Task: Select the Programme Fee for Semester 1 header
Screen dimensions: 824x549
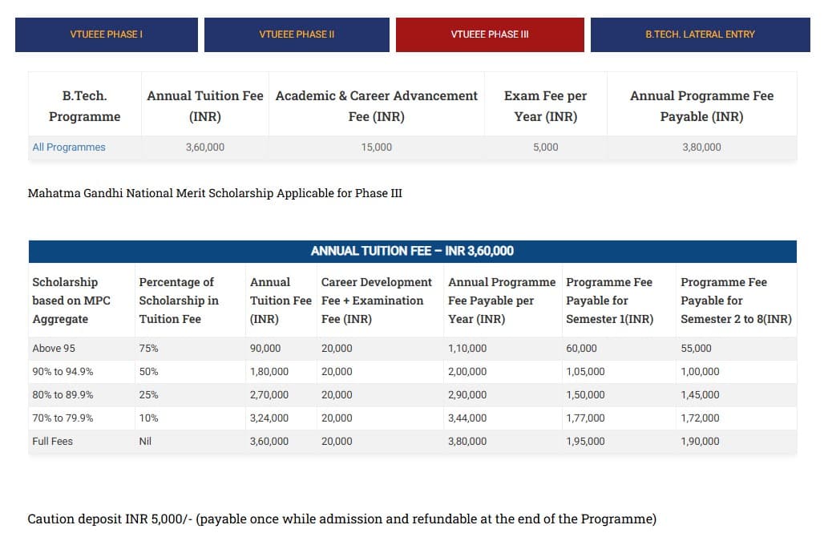Action: tap(609, 301)
